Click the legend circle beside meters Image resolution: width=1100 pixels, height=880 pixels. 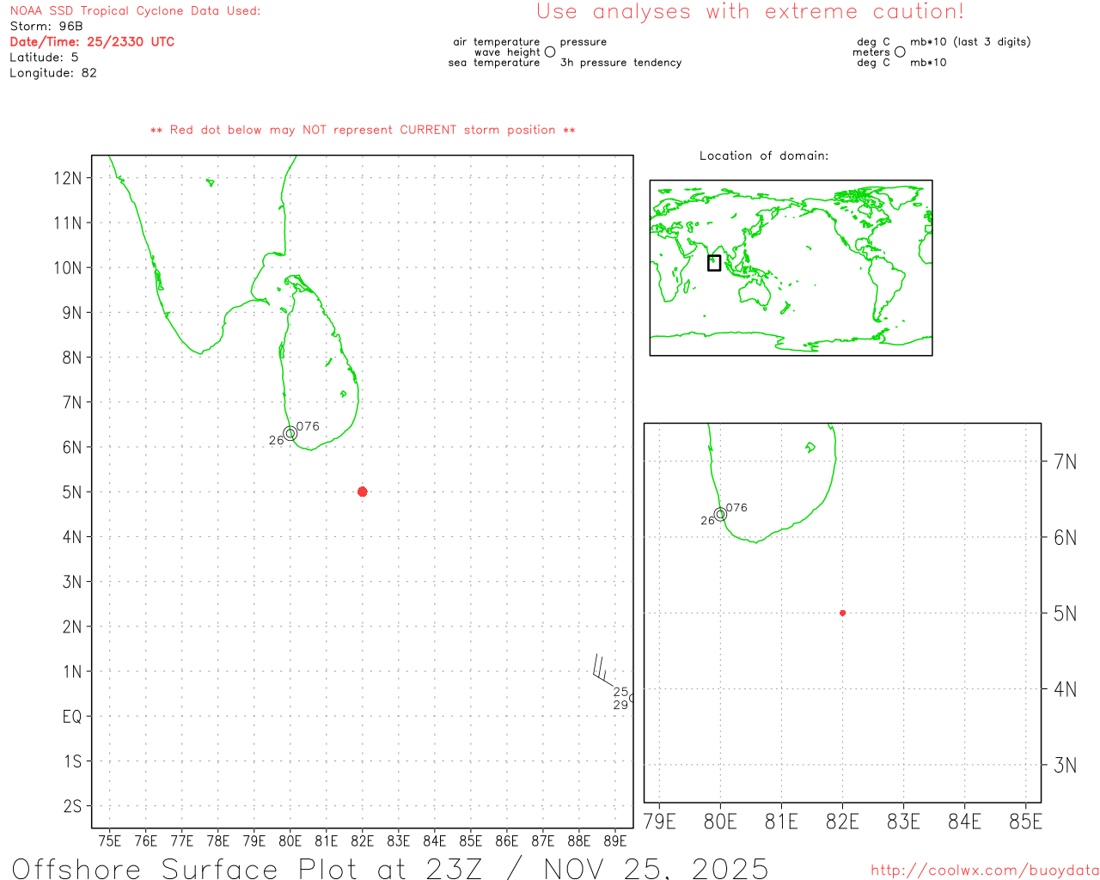pyautogui.click(x=900, y=52)
